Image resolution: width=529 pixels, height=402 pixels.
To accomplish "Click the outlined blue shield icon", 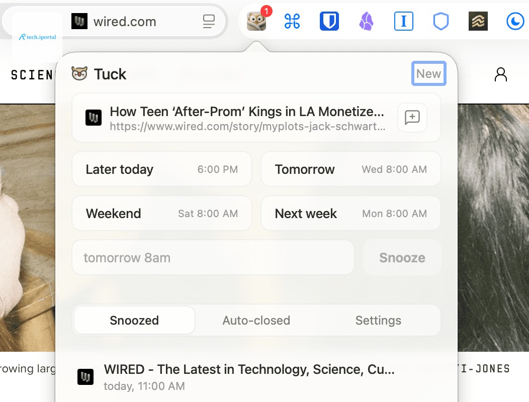I will click(x=440, y=21).
